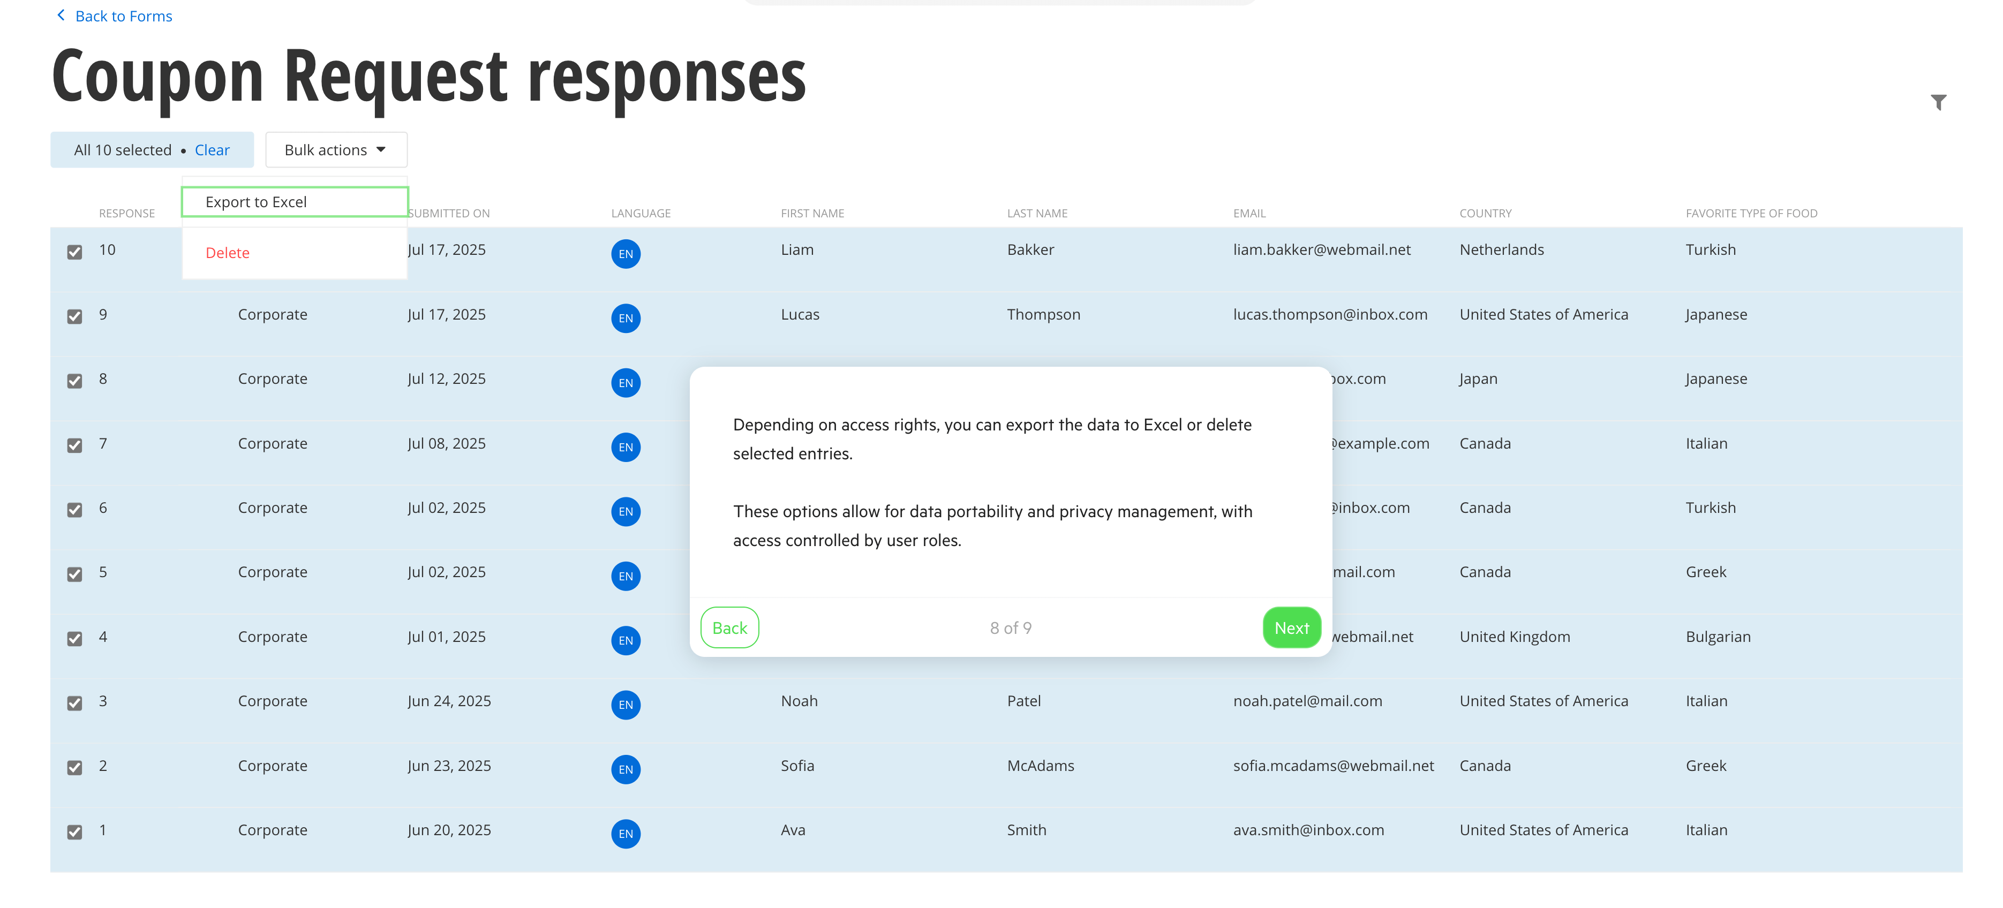Uncheck response 1 at the bottom
This screenshot has width=2003, height=908.
(x=74, y=832)
